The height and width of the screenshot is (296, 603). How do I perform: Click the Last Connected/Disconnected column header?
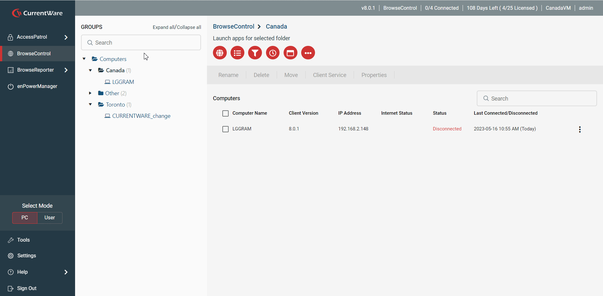(506, 113)
